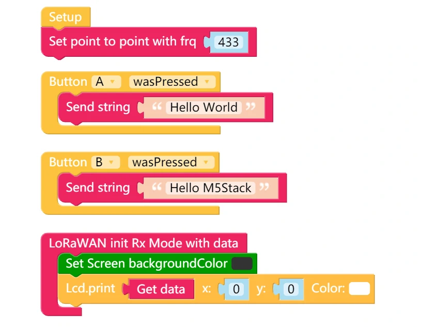Select Send string block under Button A
421x327 pixels.
click(x=98, y=107)
